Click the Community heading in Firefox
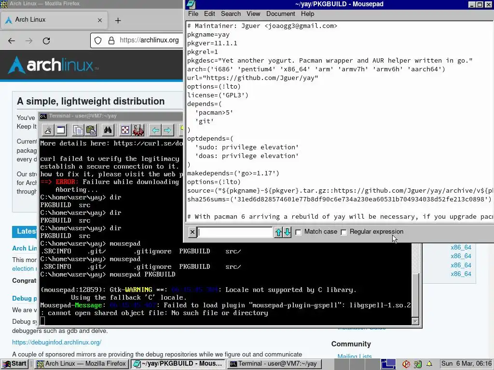This screenshot has width=494, height=370. 351,344
